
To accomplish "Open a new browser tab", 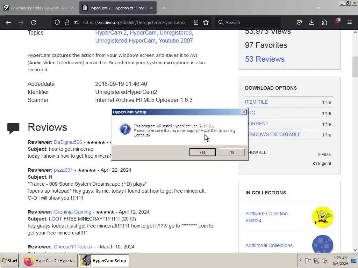I will coord(164,8).
